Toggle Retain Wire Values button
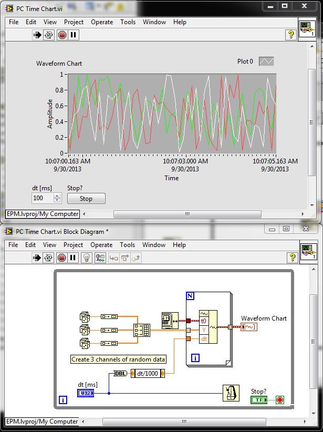323x432 pixels. [x=100, y=258]
